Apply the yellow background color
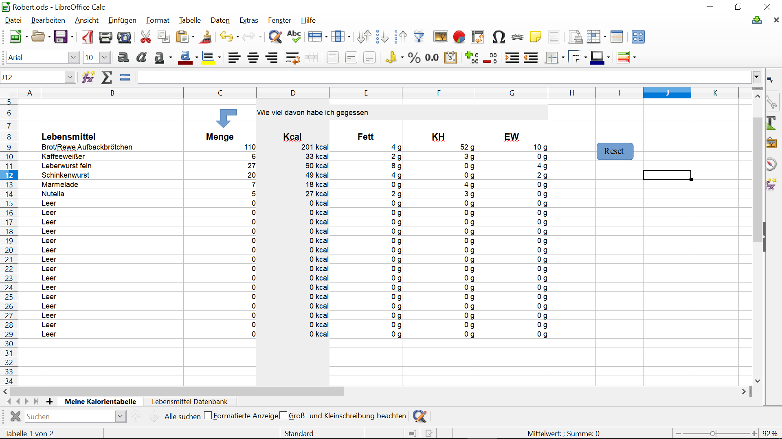Image resolution: width=782 pixels, height=439 pixels. 209,58
